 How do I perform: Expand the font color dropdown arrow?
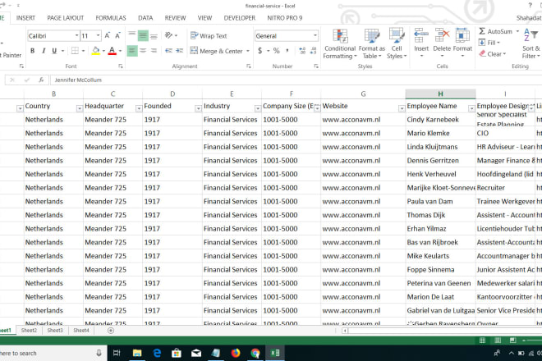(x=120, y=51)
